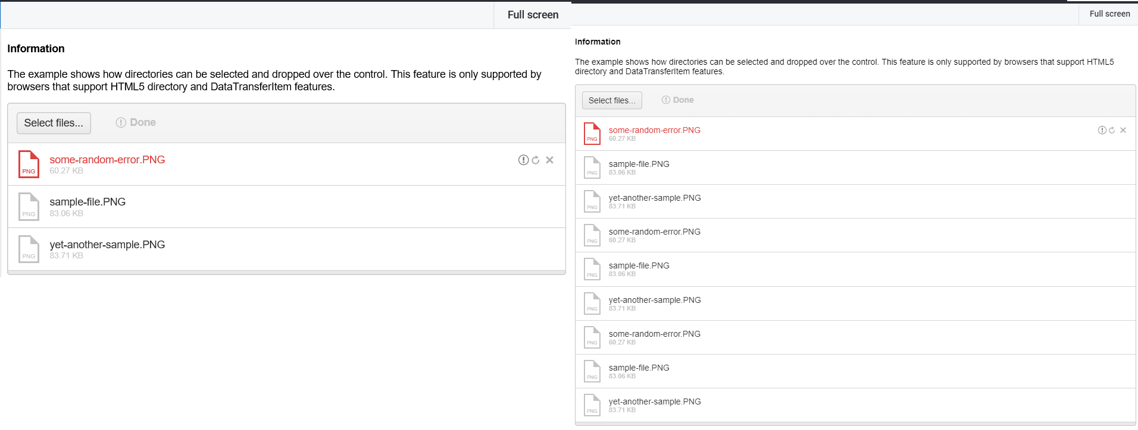The image size is (1138, 430).
Task: Remove the red some-random-error.PNG in the right list
Action: click(1123, 130)
